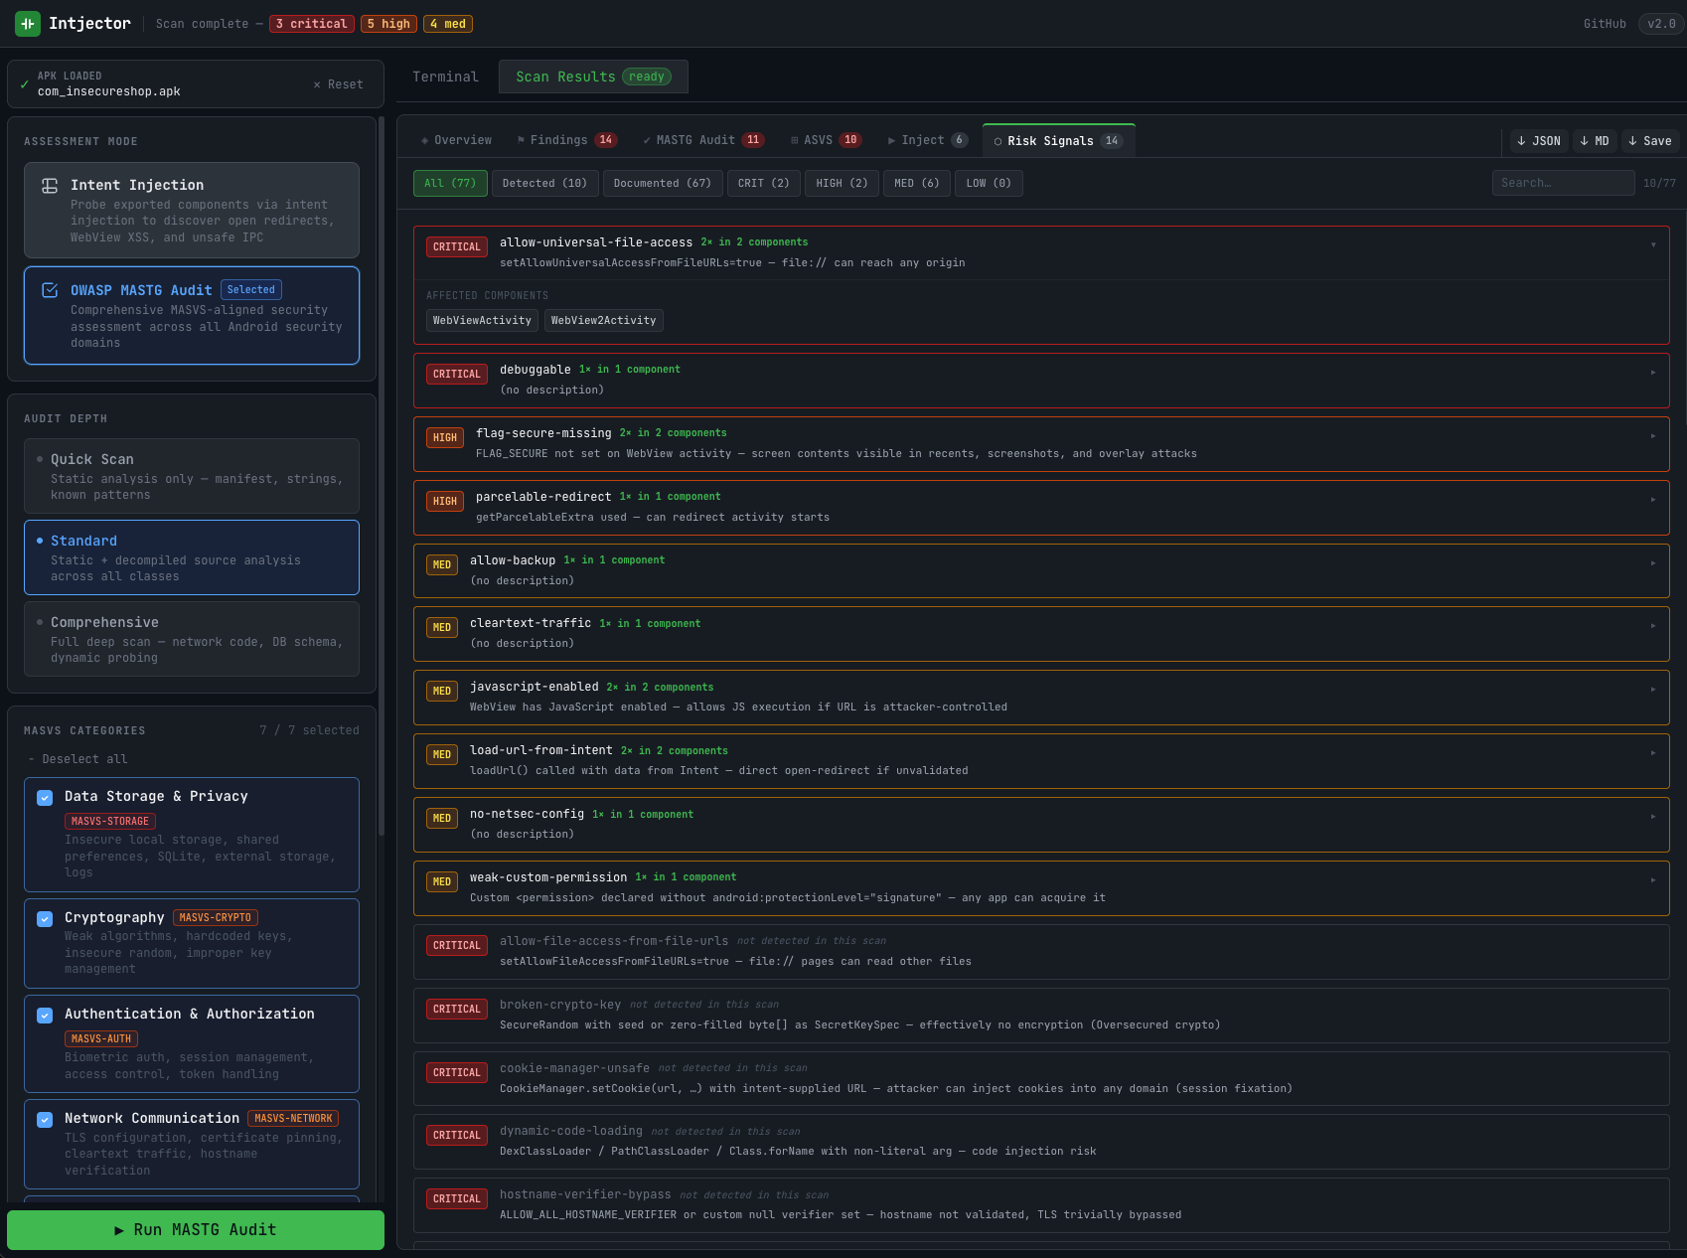
Task: Uncheck the Network Communication checkbox
Action: 45,1119
